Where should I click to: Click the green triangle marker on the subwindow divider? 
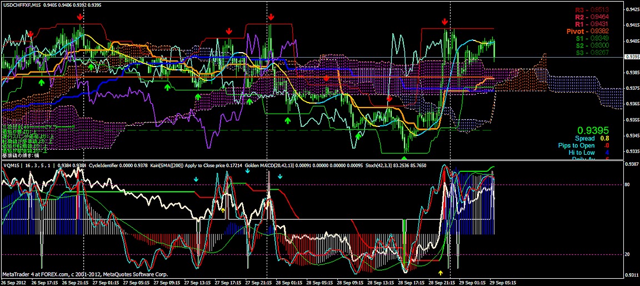[x=404, y=160]
